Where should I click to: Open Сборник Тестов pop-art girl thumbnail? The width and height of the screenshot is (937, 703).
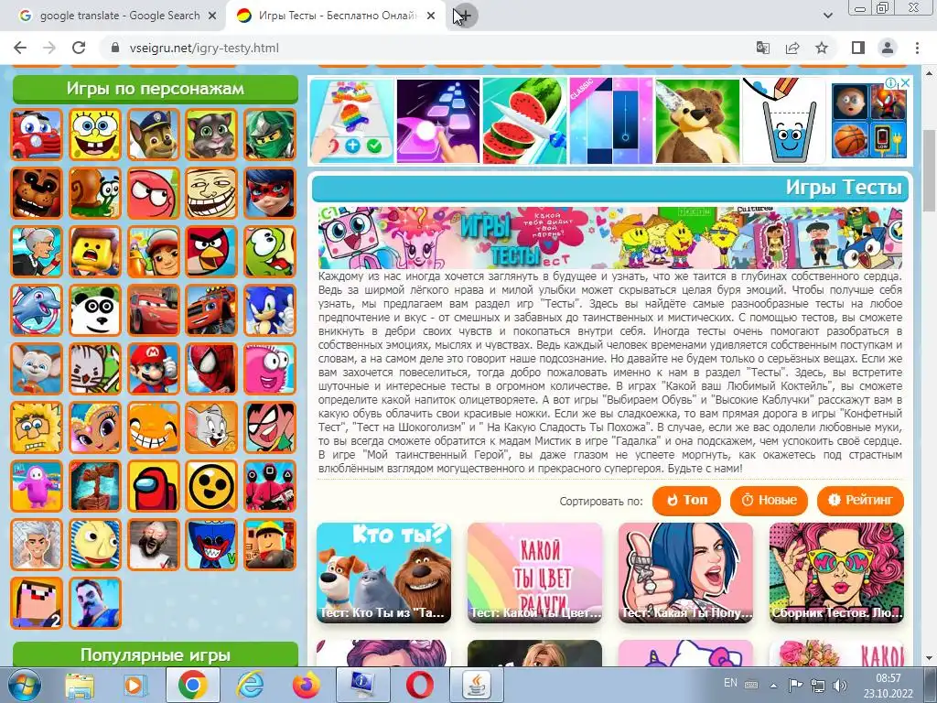(x=836, y=573)
